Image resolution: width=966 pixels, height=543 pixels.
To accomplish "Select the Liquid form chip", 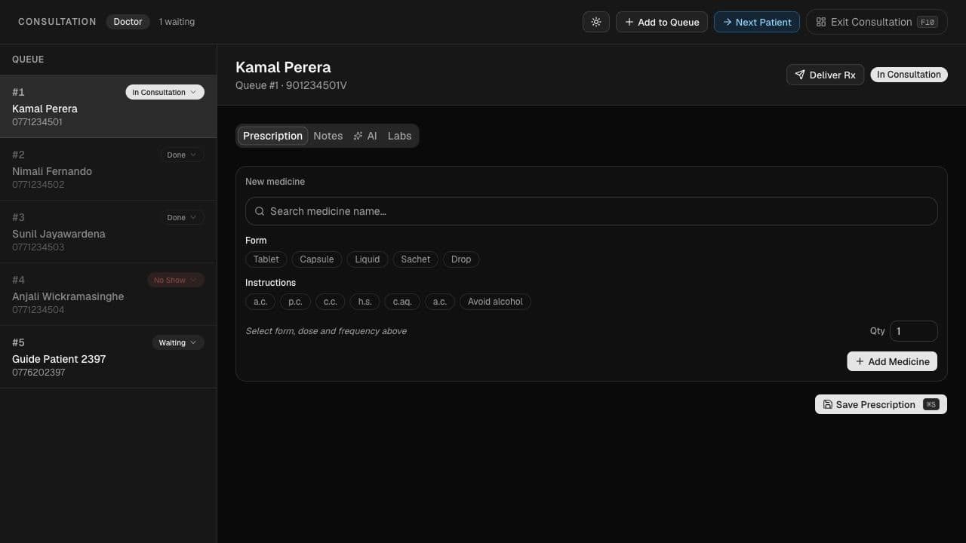I will click(x=368, y=259).
